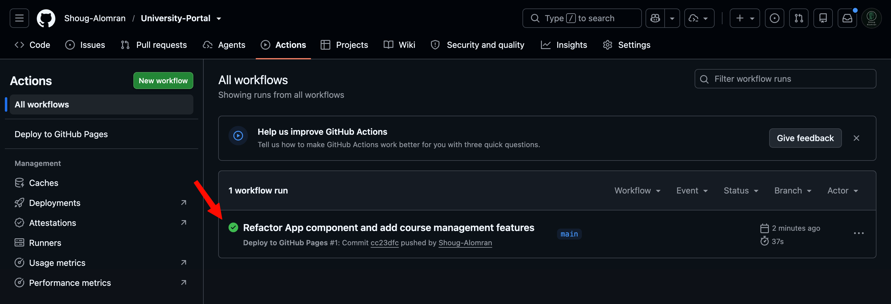
Task: Switch to the Pull requests tab
Action: [154, 45]
